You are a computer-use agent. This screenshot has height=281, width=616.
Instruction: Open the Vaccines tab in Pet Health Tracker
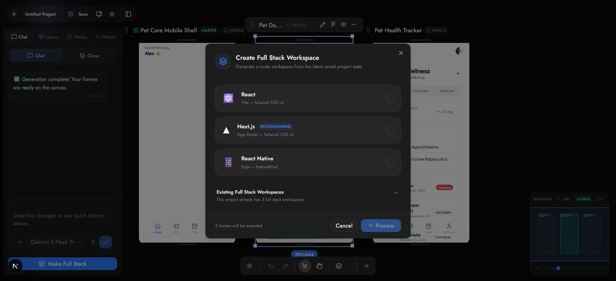[421, 91]
